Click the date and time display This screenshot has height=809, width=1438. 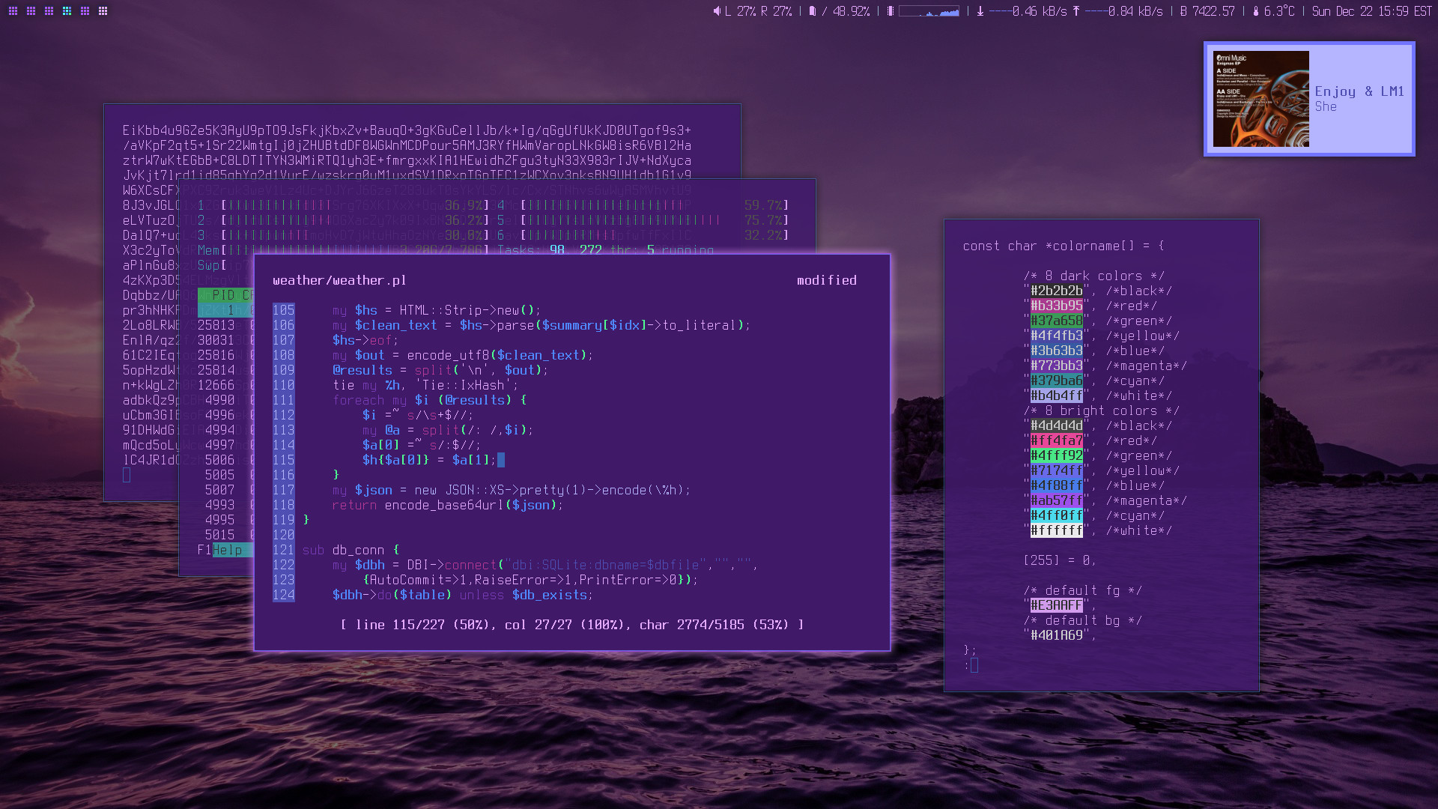pos(1371,11)
